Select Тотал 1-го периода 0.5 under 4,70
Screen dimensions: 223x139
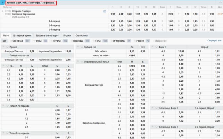57,110
